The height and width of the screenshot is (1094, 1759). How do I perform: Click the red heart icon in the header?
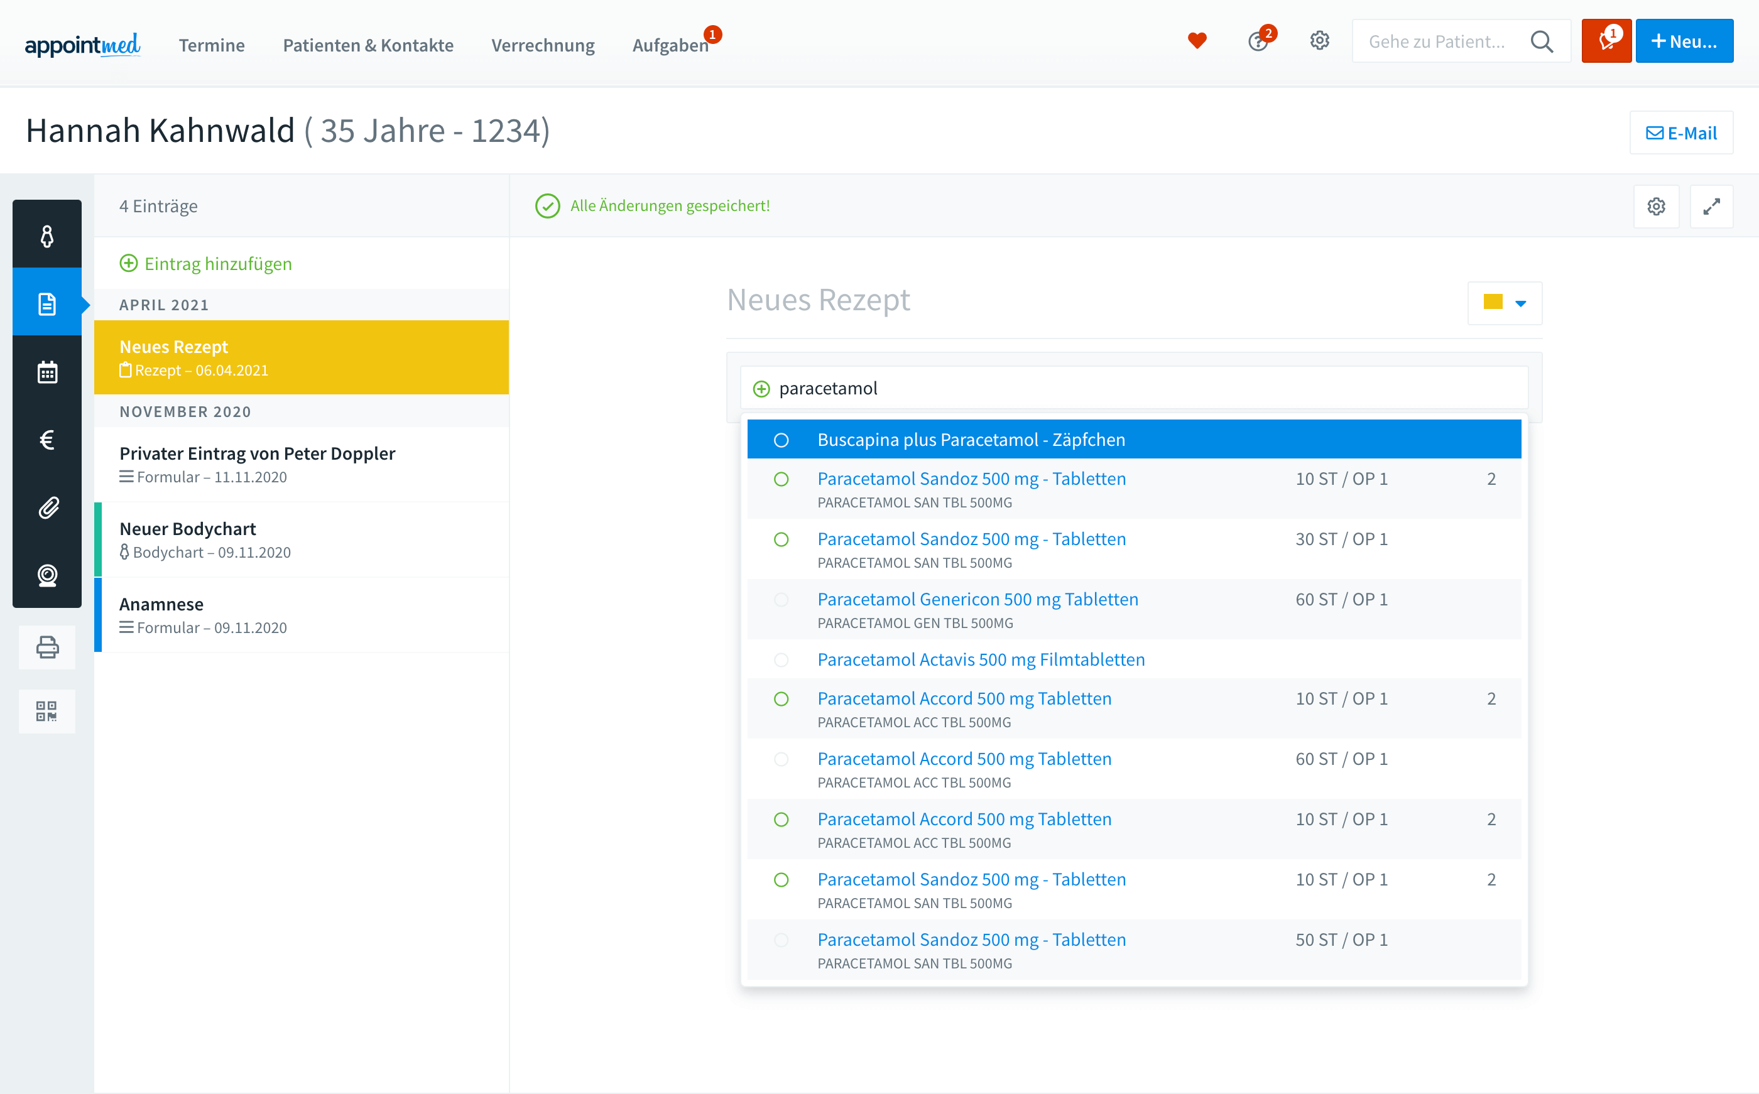(x=1197, y=41)
